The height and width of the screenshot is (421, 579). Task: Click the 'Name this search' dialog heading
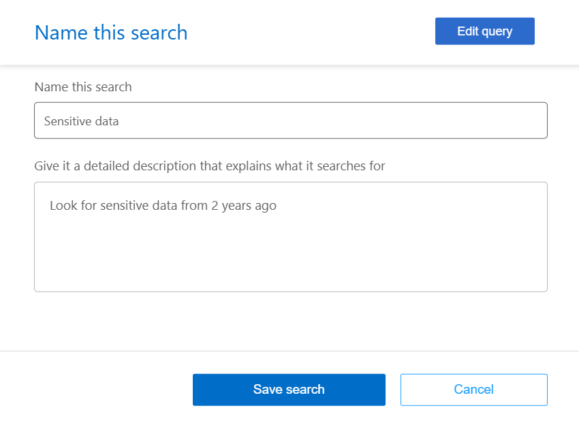coord(111,33)
